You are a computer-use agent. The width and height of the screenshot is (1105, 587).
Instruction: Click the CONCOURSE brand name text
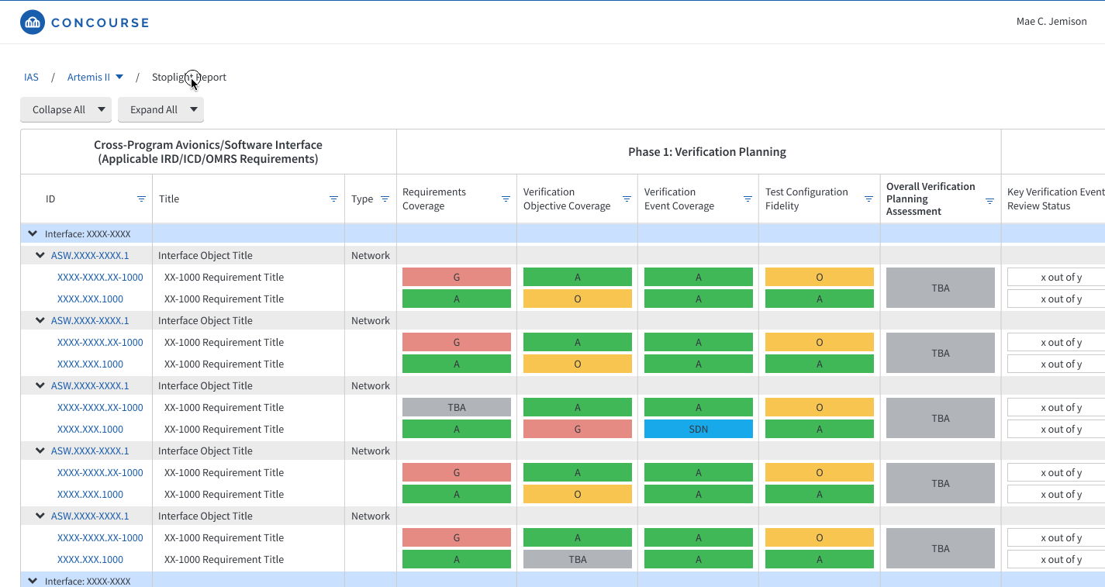click(100, 22)
